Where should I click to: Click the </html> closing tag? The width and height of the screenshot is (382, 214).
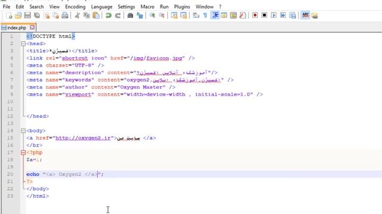38,196
